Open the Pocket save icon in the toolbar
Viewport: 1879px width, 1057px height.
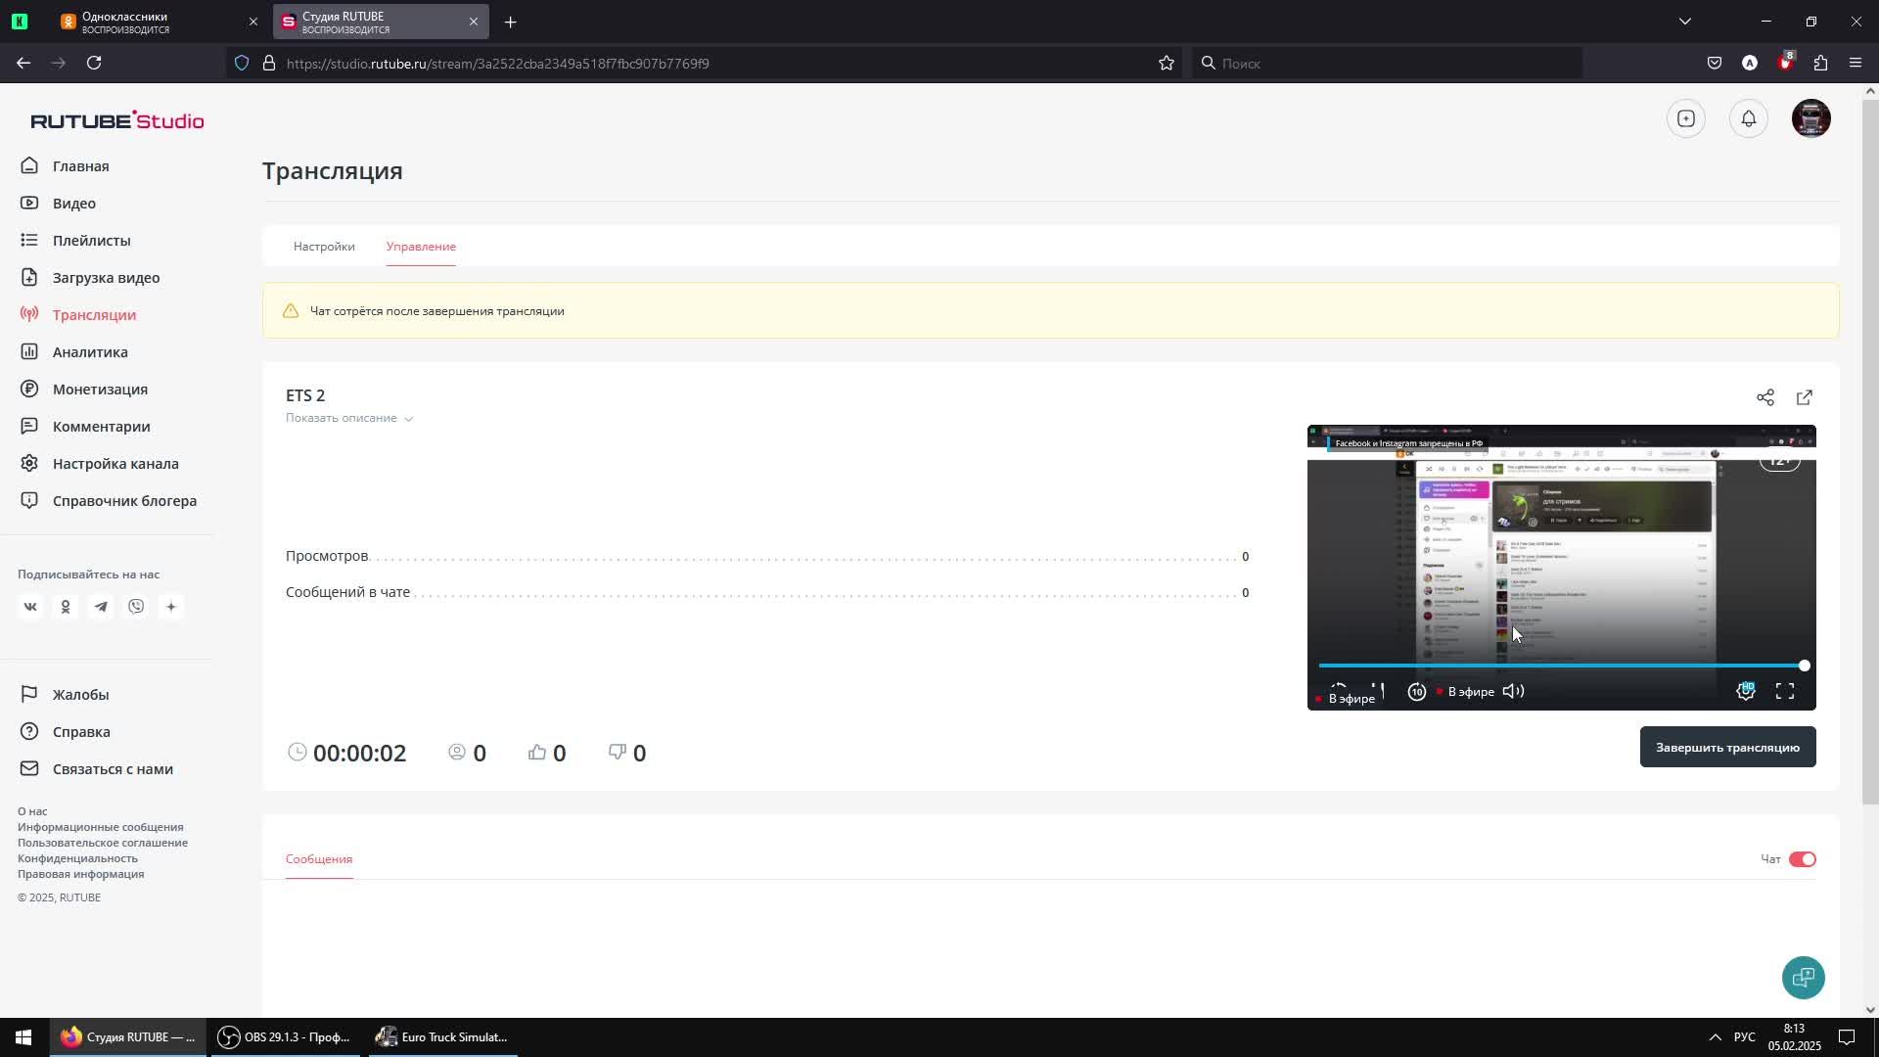pos(1715,63)
